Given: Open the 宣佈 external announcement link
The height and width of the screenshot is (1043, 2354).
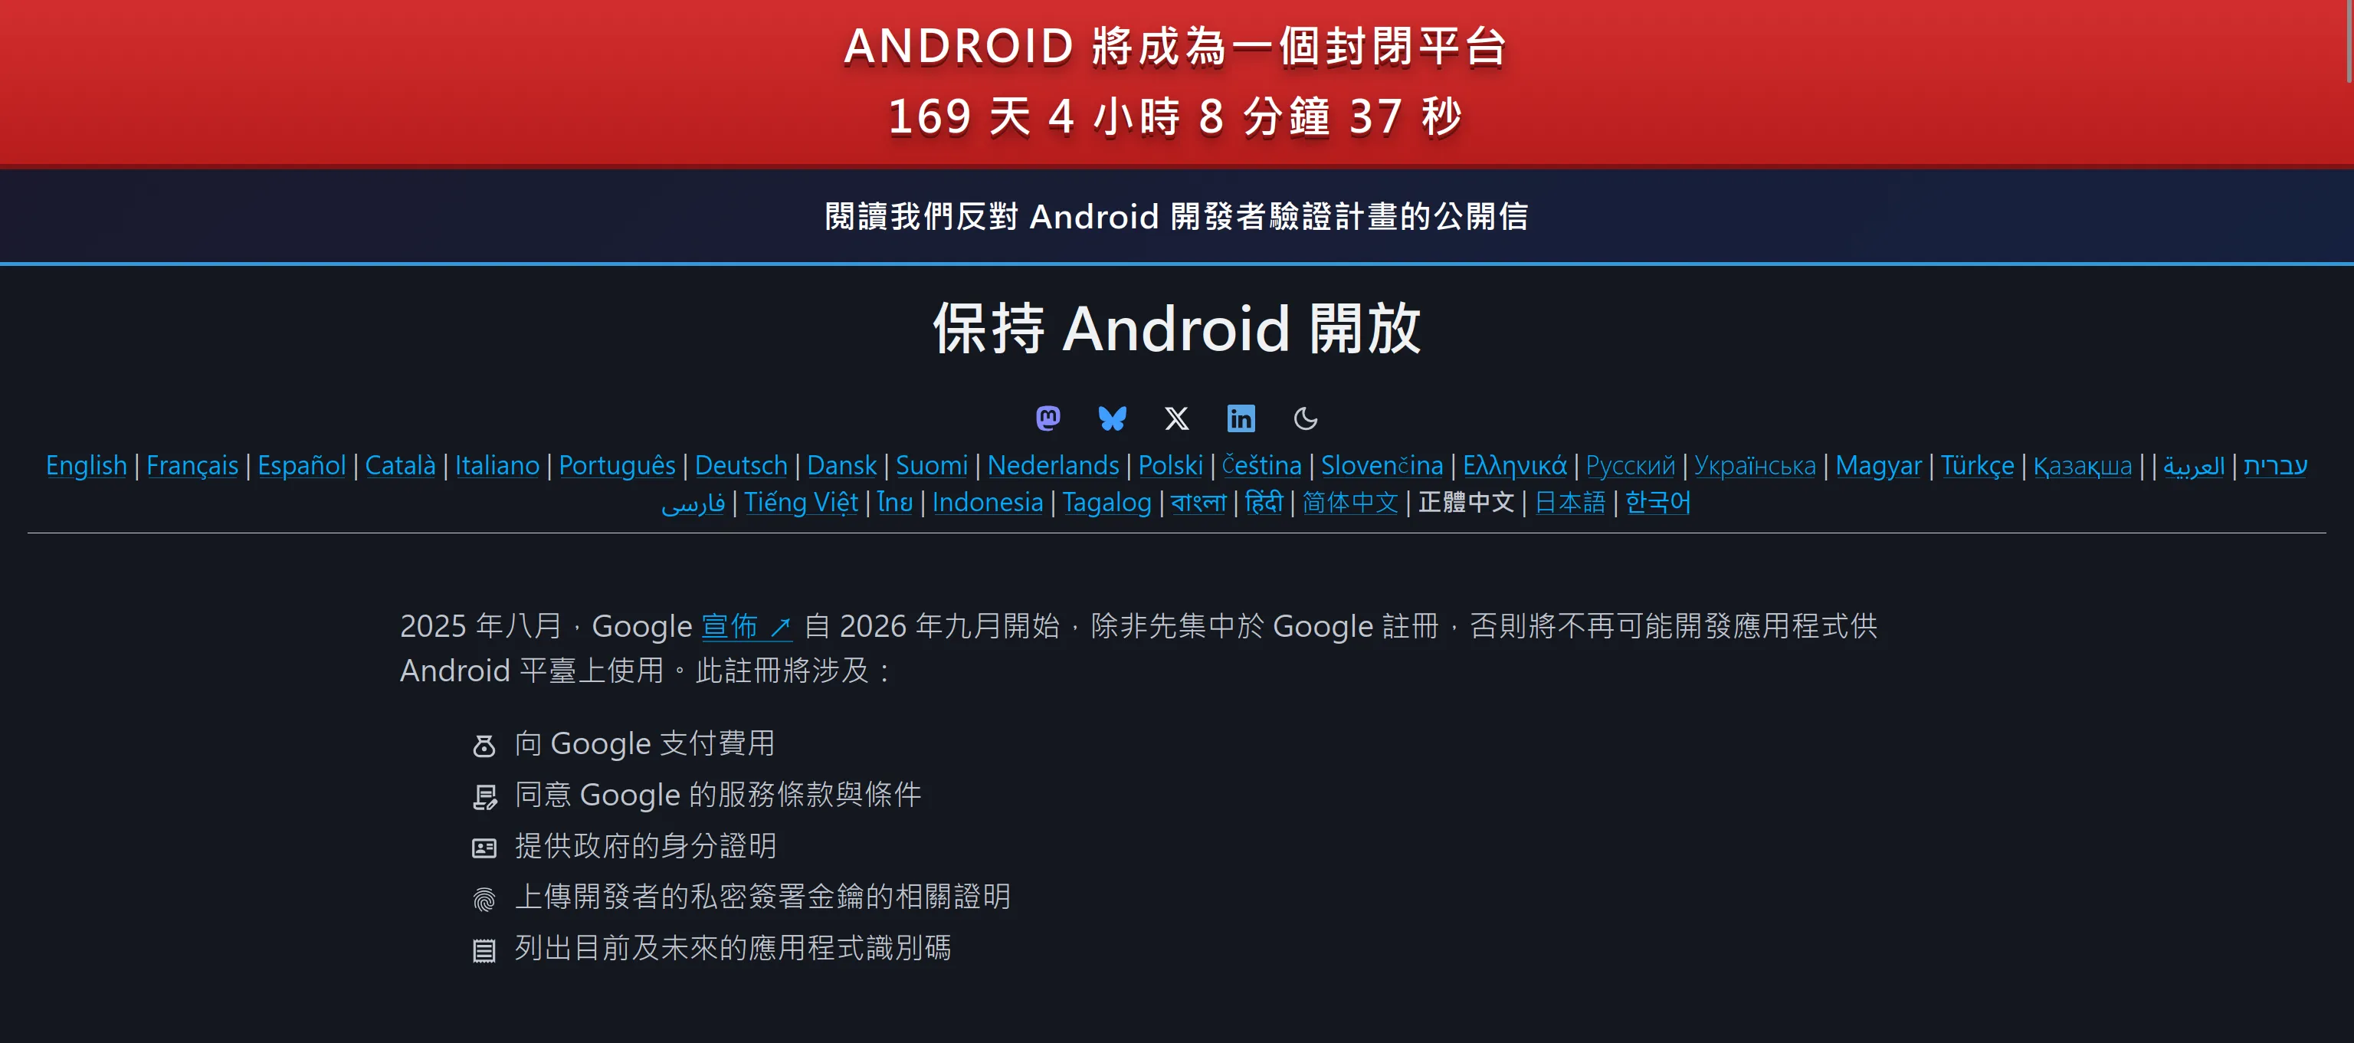Looking at the screenshot, I should [x=746, y=626].
